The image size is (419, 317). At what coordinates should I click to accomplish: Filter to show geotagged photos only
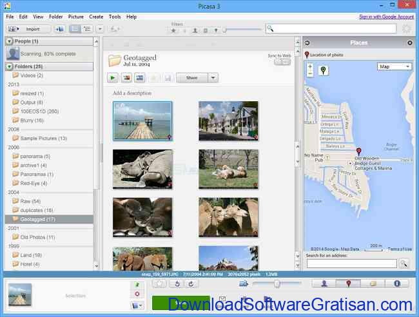tap(216, 30)
